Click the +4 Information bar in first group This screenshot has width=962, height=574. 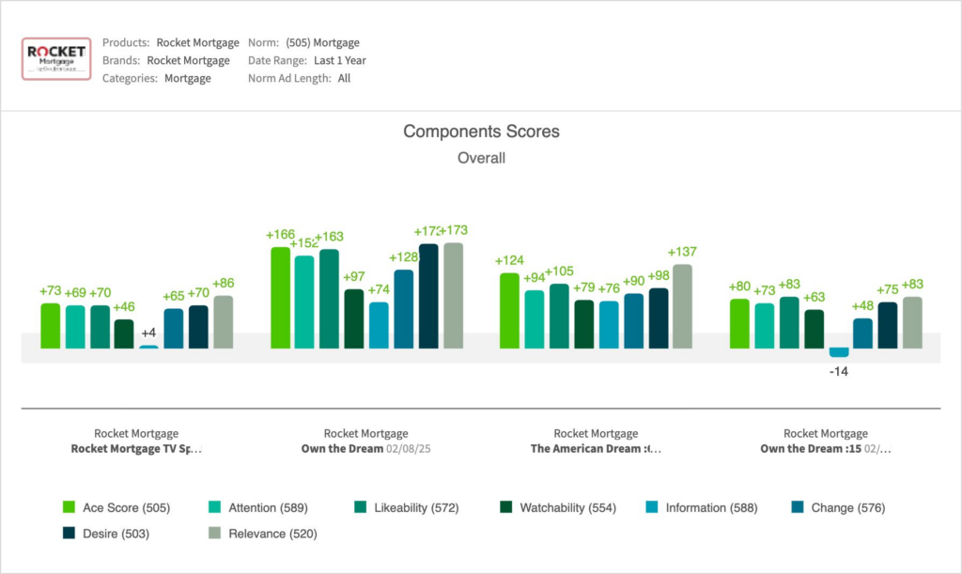149,347
